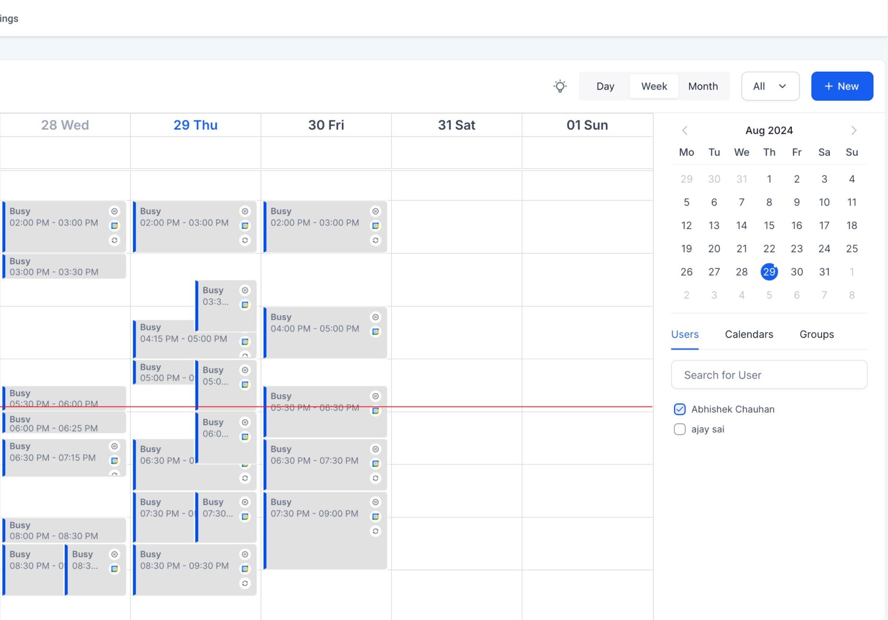Click the blue New button
888x620 pixels.
pyautogui.click(x=842, y=86)
